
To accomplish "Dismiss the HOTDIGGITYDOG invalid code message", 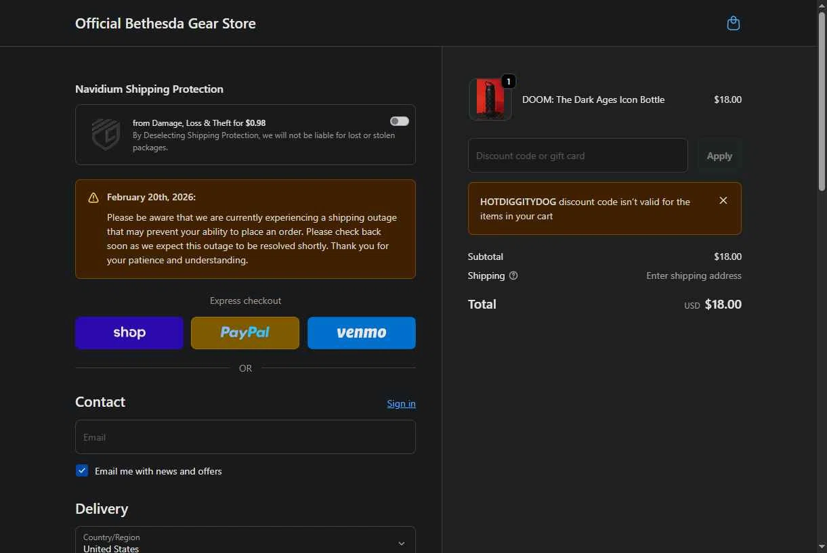I will [723, 200].
